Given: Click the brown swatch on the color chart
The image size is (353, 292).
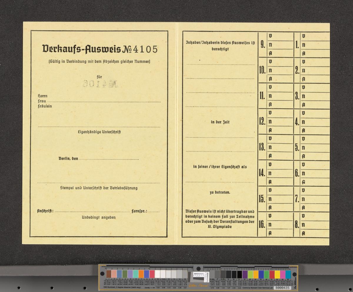Looking at the screenshot, I should click(109, 274).
